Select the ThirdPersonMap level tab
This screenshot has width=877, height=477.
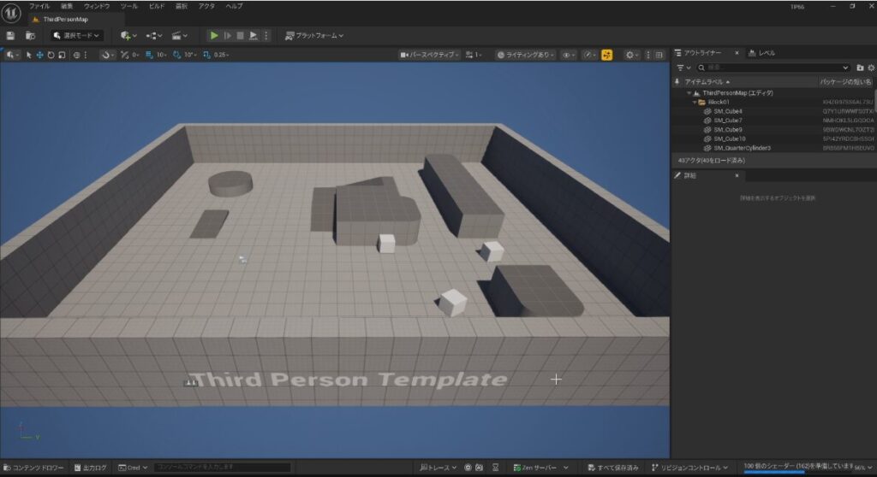point(65,19)
